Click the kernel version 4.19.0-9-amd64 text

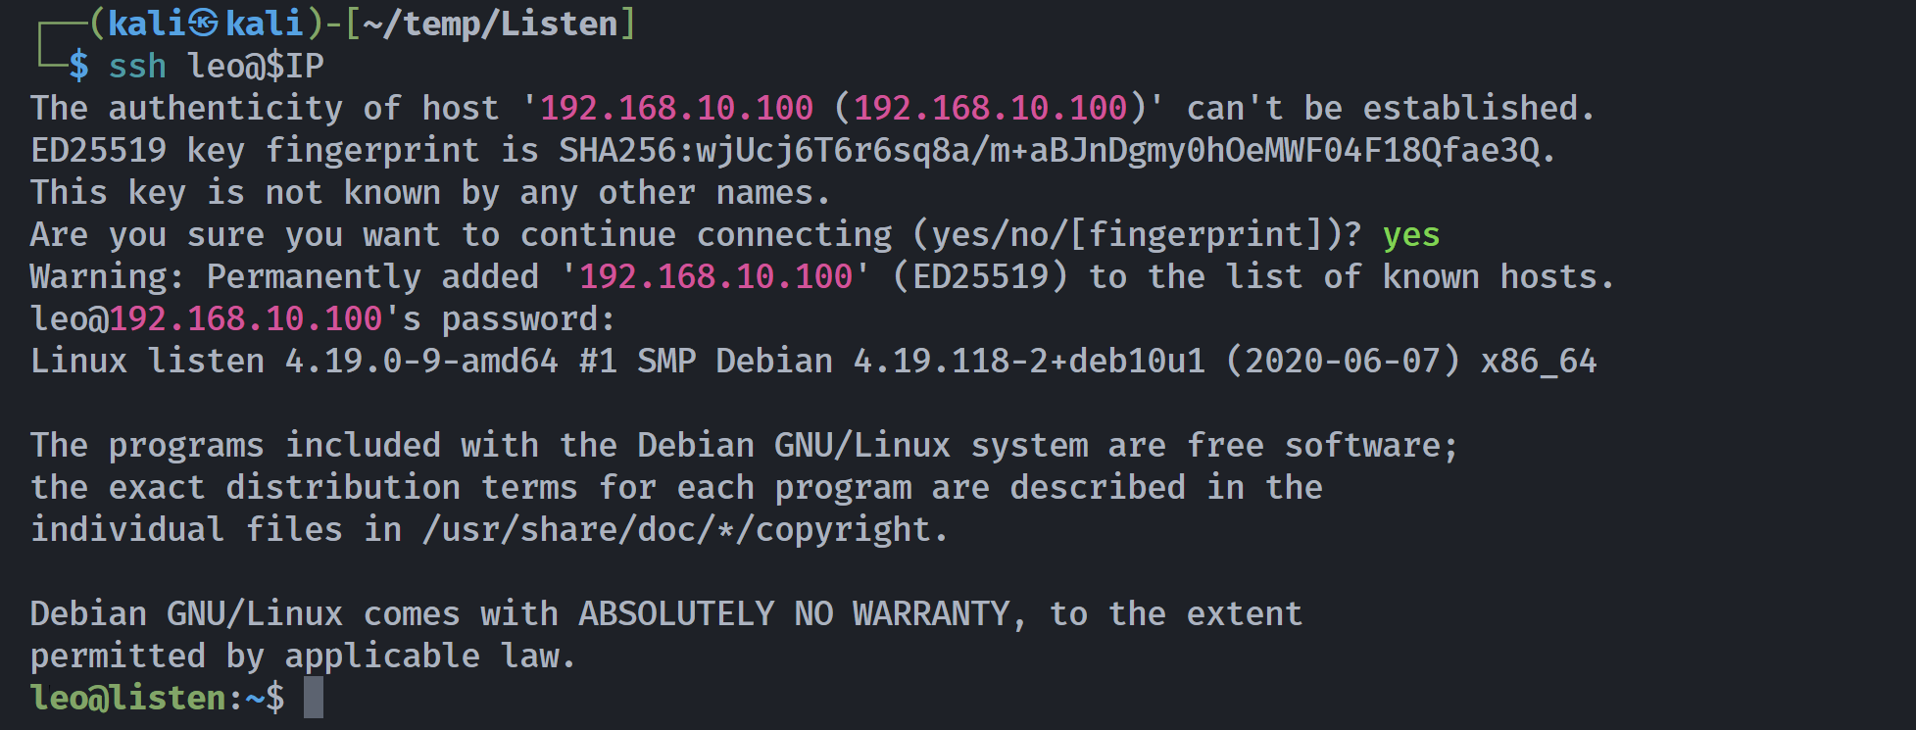(x=421, y=362)
